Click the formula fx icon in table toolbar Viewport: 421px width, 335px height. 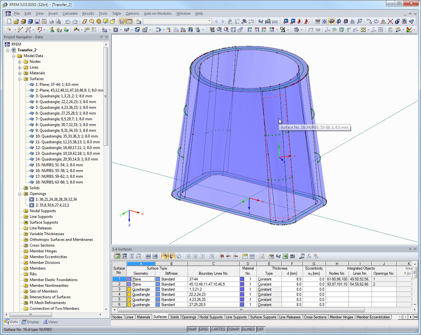(309, 256)
